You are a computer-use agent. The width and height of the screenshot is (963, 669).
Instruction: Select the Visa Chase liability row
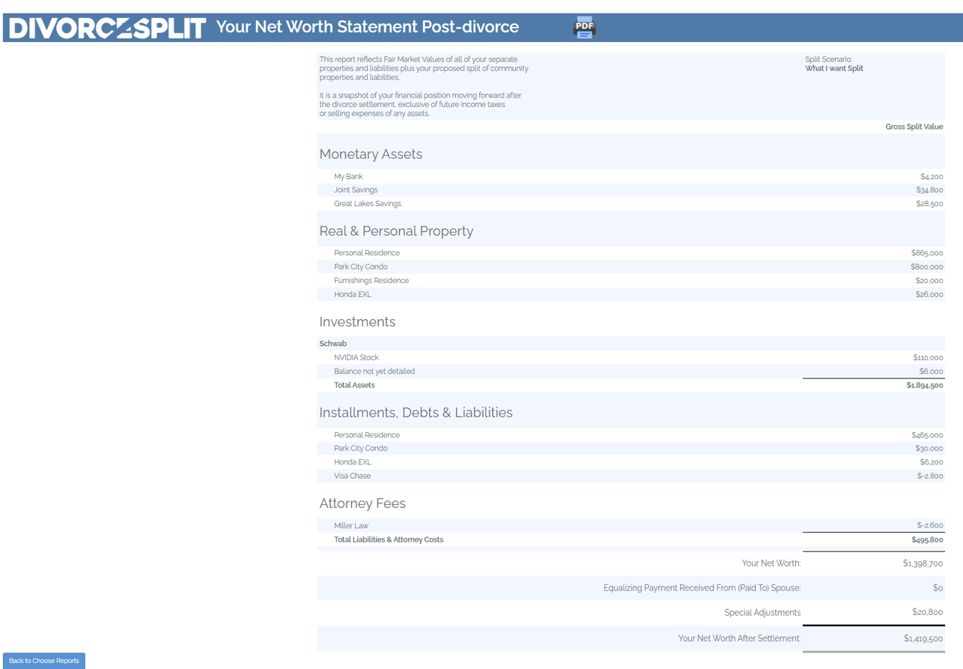click(352, 476)
